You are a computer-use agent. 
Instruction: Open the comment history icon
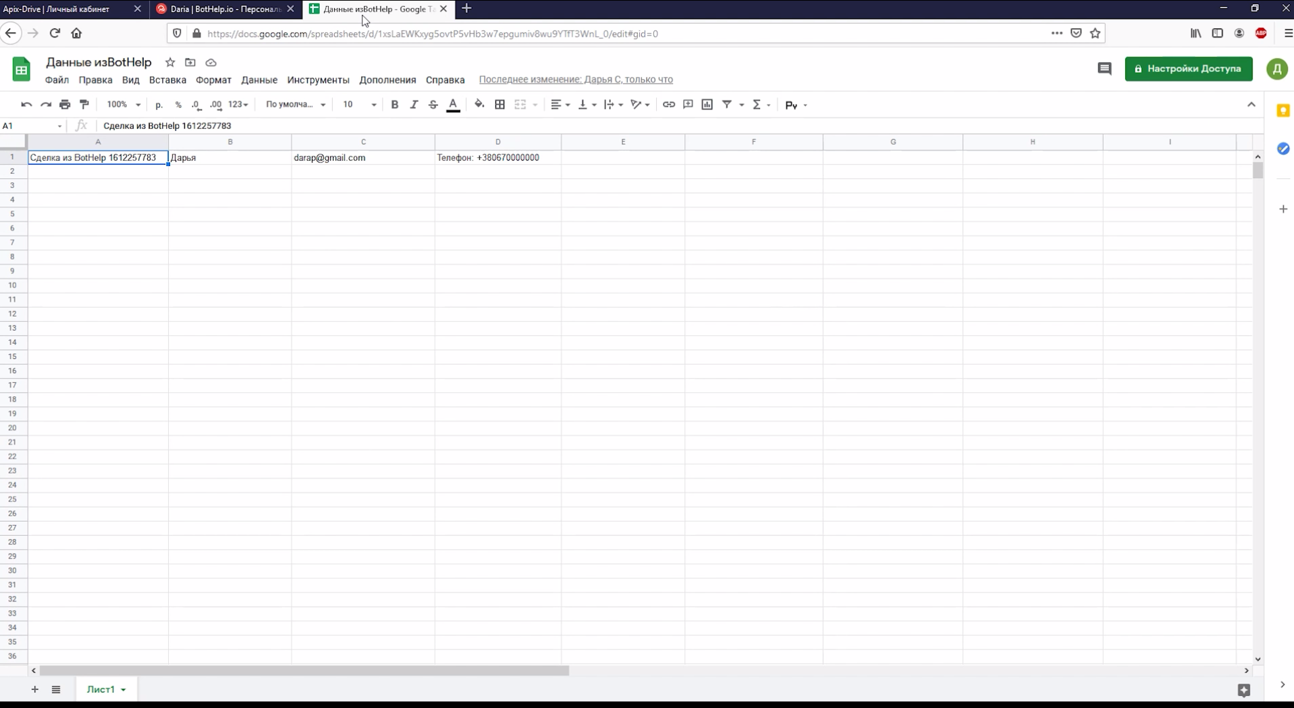(1104, 69)
